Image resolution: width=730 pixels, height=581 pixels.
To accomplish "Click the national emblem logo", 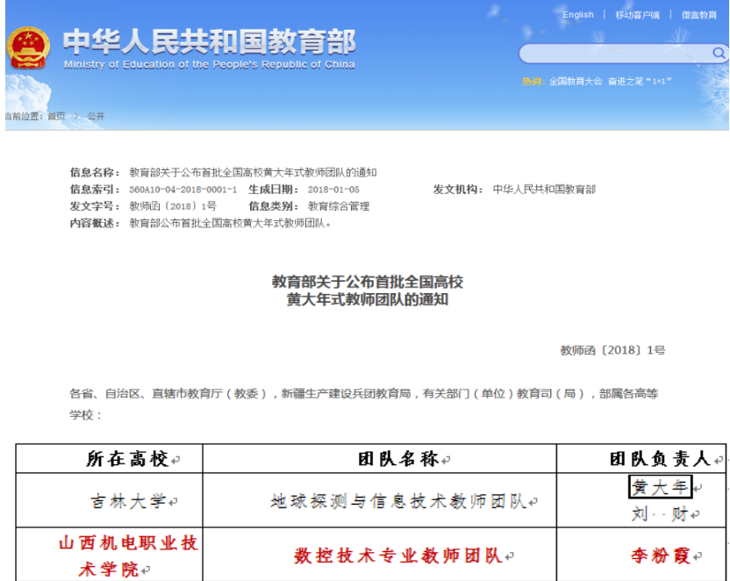I will (29, 49).
